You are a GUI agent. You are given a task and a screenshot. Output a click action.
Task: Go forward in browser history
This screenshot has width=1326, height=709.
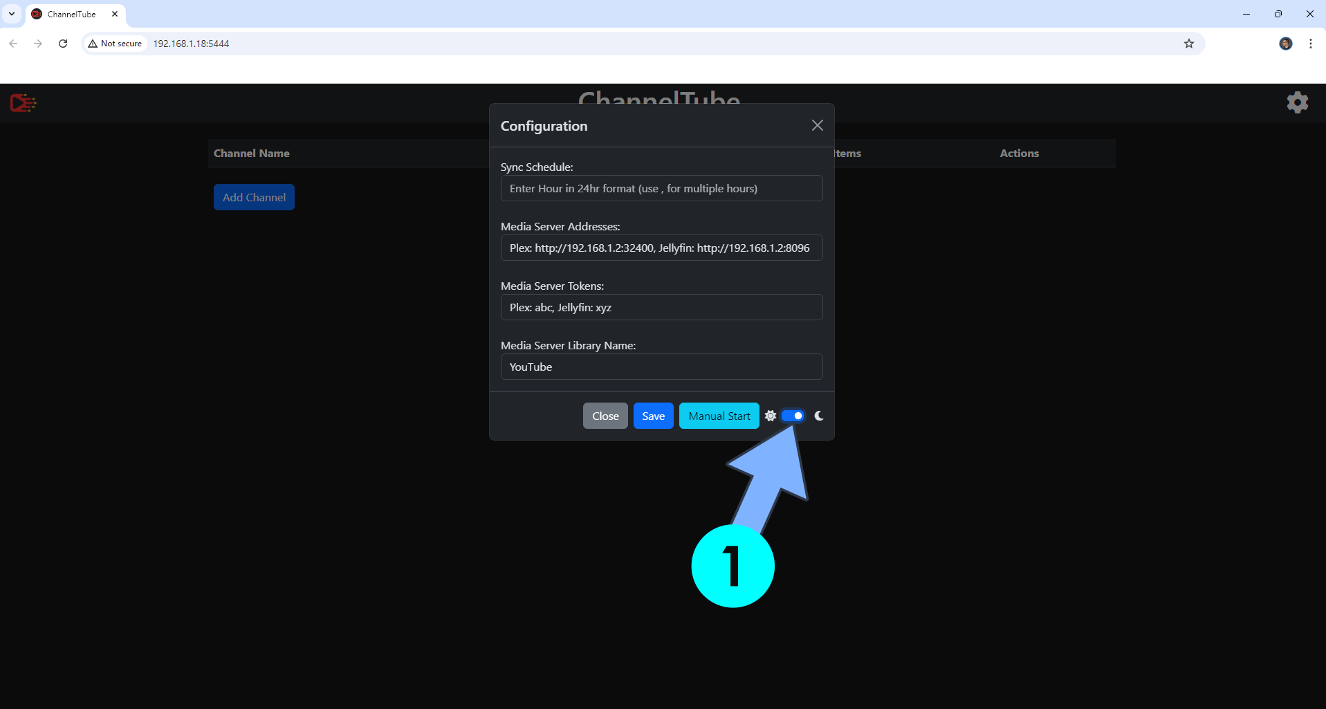point(38,44)
